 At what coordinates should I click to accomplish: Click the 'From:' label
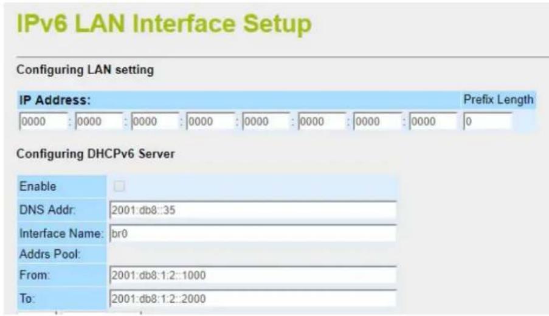(34, 275)
